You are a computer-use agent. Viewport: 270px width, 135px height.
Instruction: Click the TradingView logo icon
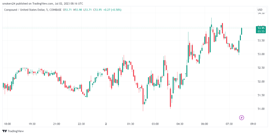pyautogui.click(x=4, y=131)
